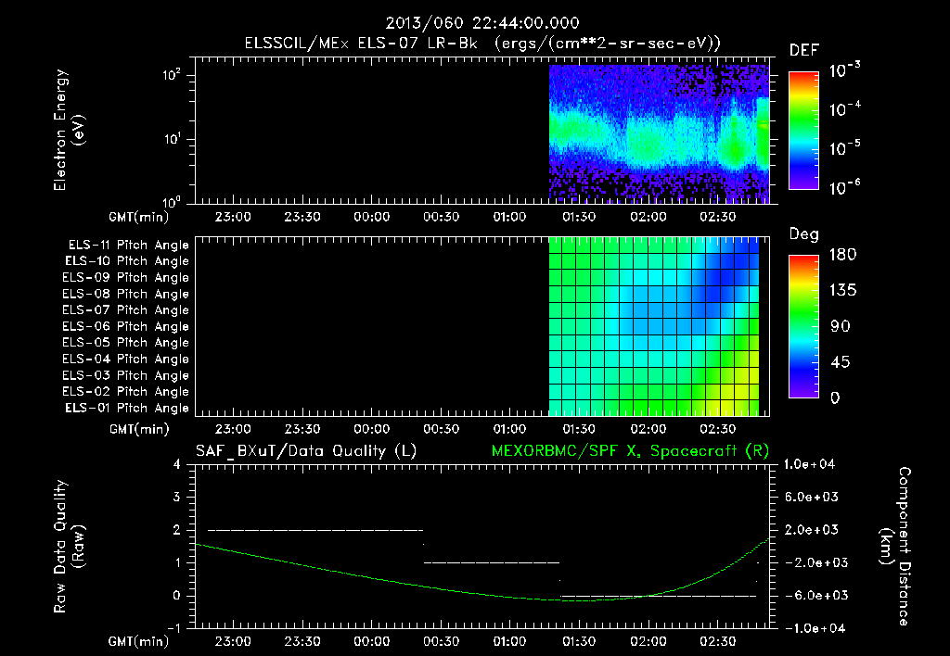Click the '1.0e+04' right axis value
The image size is (950, 656).
point(809,465)
